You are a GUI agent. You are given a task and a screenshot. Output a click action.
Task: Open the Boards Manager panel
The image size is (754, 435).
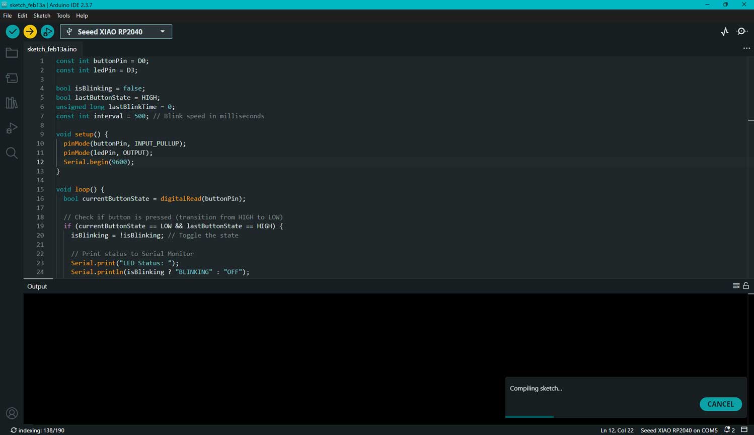click(12, 78)
